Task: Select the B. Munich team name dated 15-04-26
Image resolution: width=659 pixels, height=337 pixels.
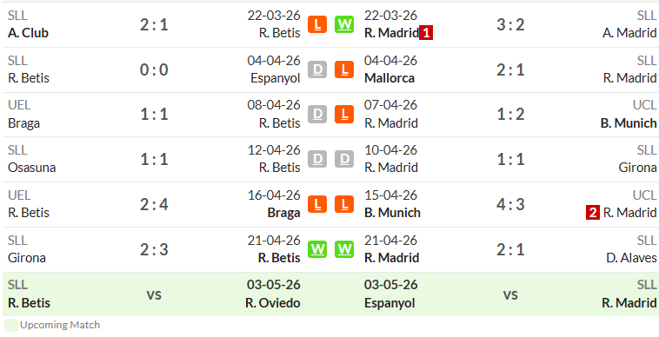Action: (392, 212)
